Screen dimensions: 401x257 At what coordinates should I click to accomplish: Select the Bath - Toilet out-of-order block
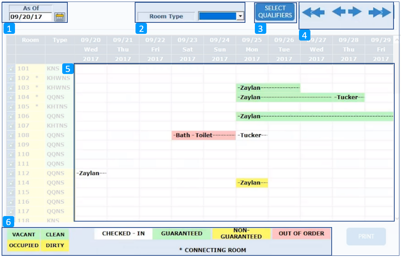[x=203, y=135]
